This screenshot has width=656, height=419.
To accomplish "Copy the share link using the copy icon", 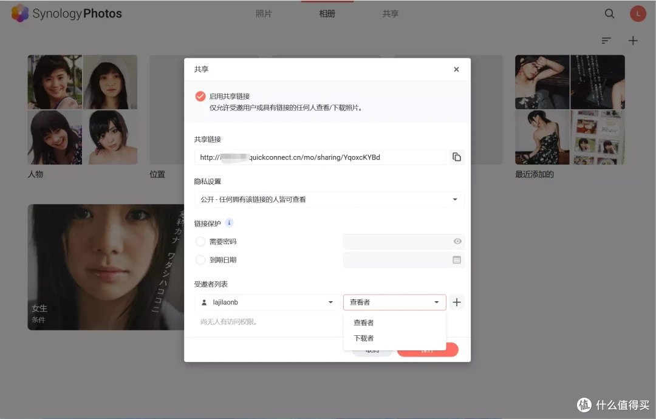I will [x=457, y=157].
